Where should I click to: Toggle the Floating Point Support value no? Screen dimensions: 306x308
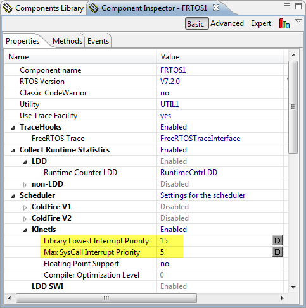pyautogui.click(x=165, y=264)
